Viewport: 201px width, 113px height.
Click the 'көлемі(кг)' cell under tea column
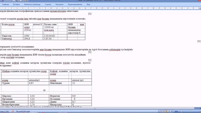coord(38,80)
